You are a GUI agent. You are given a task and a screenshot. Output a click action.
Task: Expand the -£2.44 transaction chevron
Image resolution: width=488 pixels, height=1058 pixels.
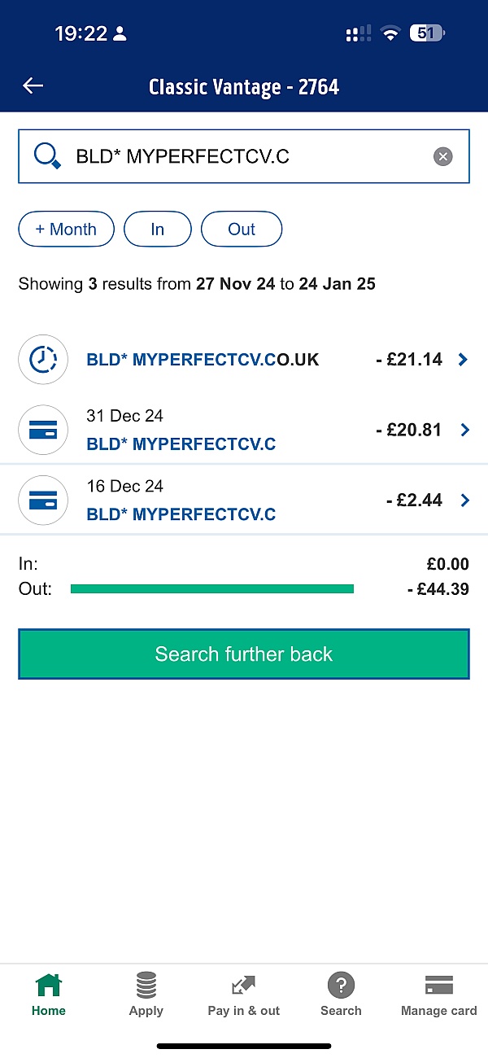pyautogui.click(x=464, y=501)
